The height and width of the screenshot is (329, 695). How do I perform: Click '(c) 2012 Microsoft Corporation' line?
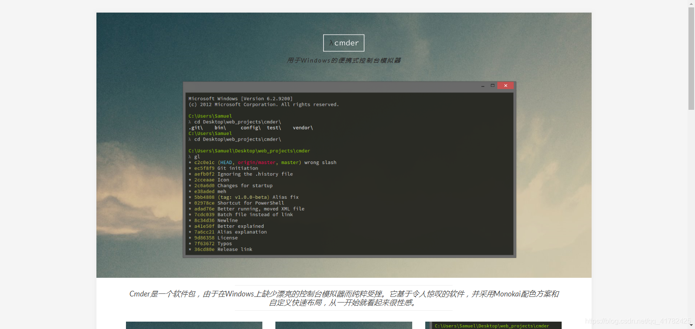click(263, 105)
